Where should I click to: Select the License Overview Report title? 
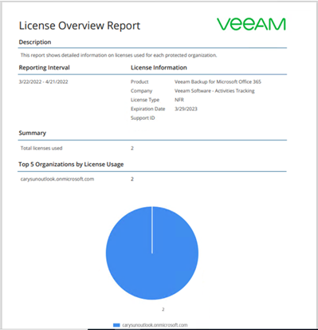[x=80, y=26]
